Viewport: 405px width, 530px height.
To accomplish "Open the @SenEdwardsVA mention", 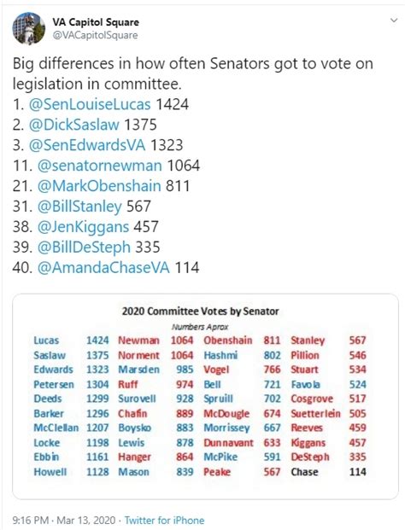I will 87,145.
